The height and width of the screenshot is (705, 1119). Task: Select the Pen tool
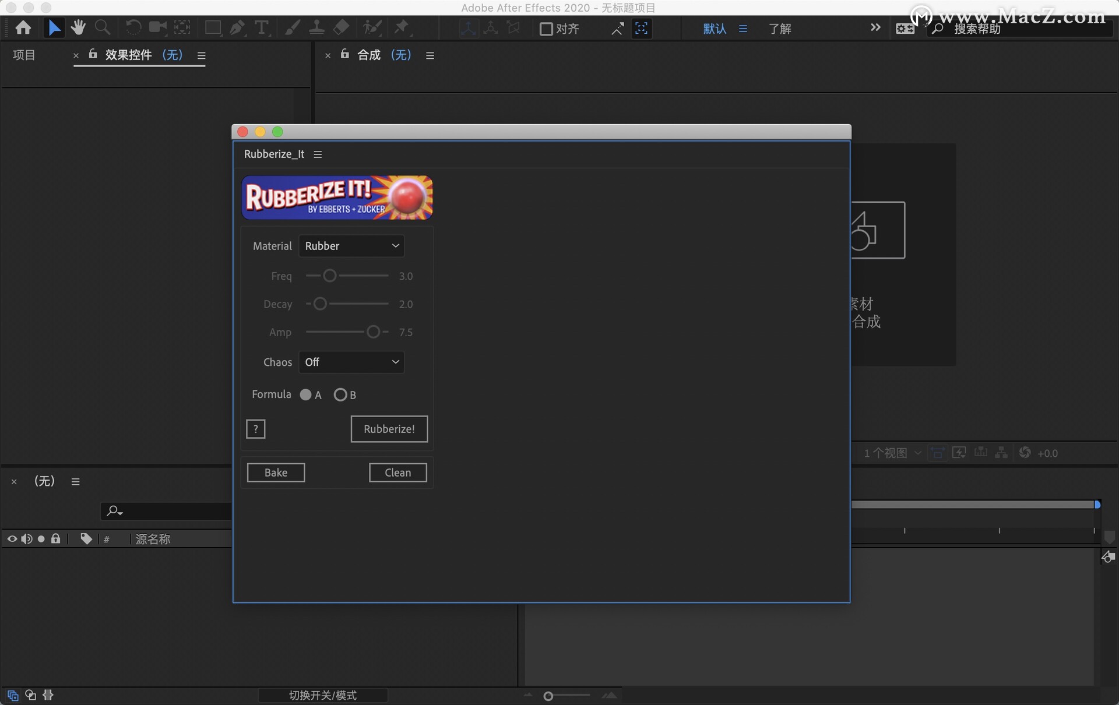tap(237, 27)
